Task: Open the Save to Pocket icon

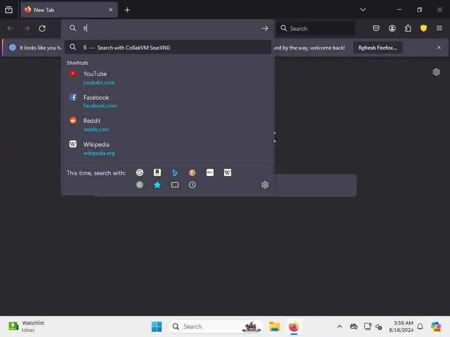Action: click(x=376, y=29)
